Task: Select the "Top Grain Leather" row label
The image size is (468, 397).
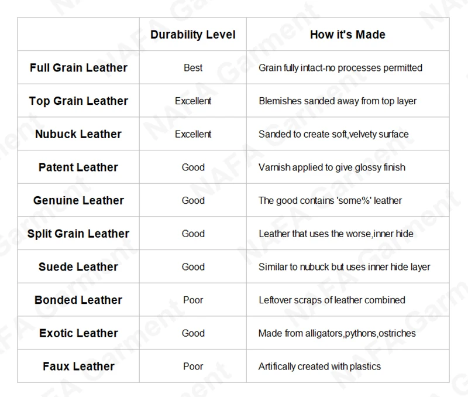Action: tap(78, 101)
